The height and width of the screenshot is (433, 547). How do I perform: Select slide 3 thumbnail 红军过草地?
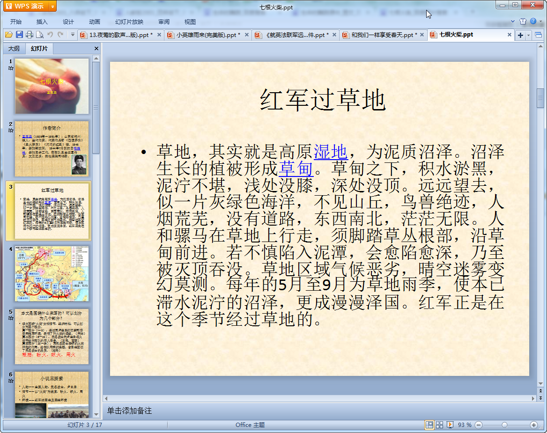(x=52, y=211)
